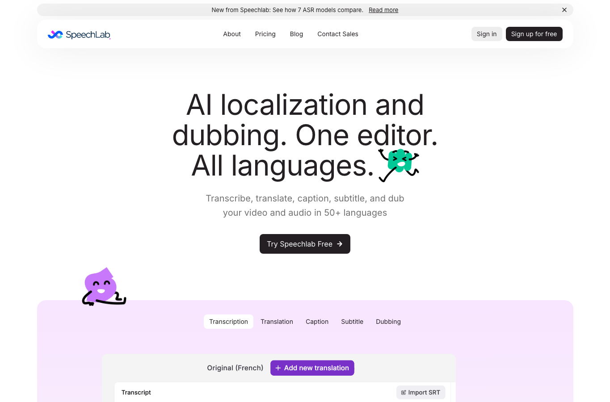Switch to the Dubbing tab
This screenshot has width=610, height=402.
click(388, 322)
